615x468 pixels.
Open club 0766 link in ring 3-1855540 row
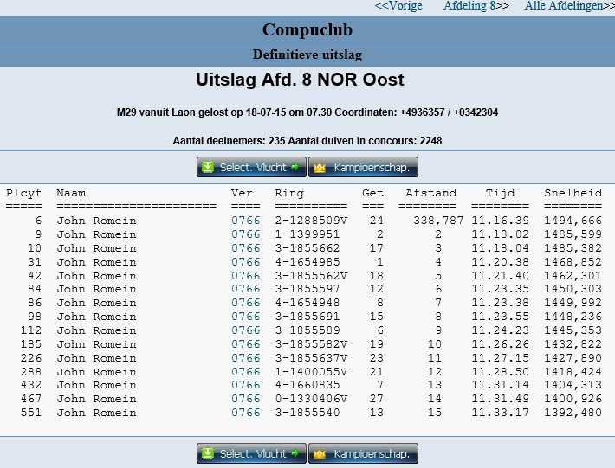point(245,413)
